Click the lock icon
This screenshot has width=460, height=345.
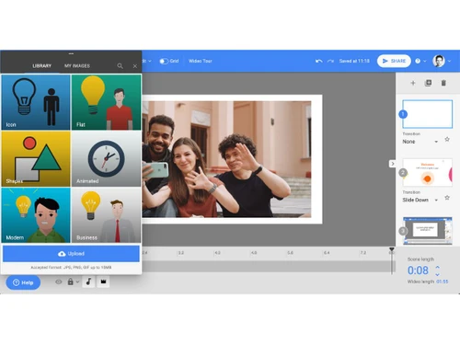[70, 282]
